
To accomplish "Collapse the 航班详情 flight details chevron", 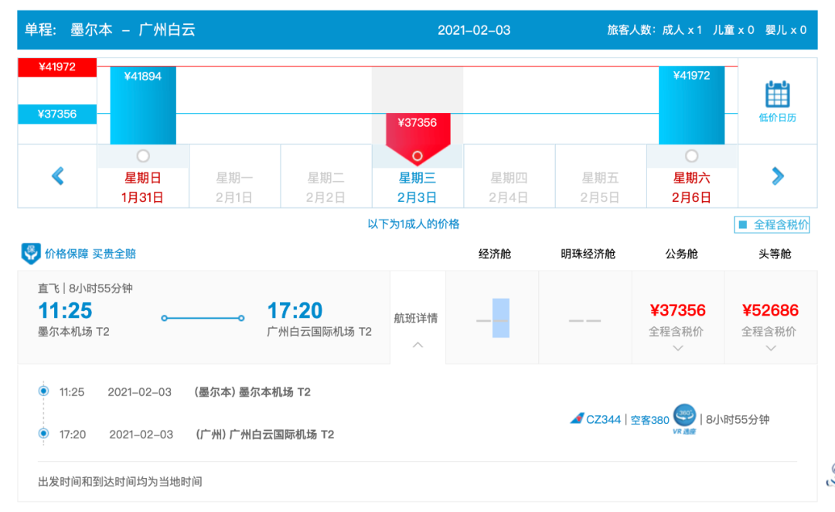I will click(x=418, y=345).
